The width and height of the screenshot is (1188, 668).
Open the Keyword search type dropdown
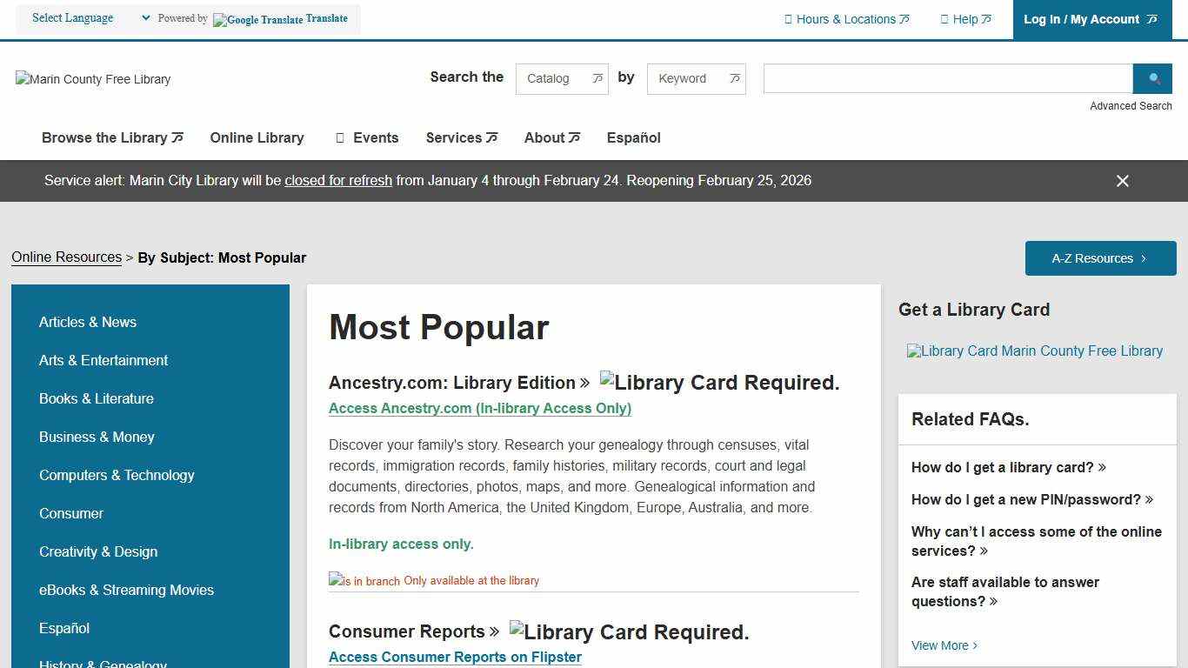click(696, 78)
